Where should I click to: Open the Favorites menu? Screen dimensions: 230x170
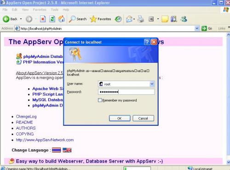click(x=40, y=10)
